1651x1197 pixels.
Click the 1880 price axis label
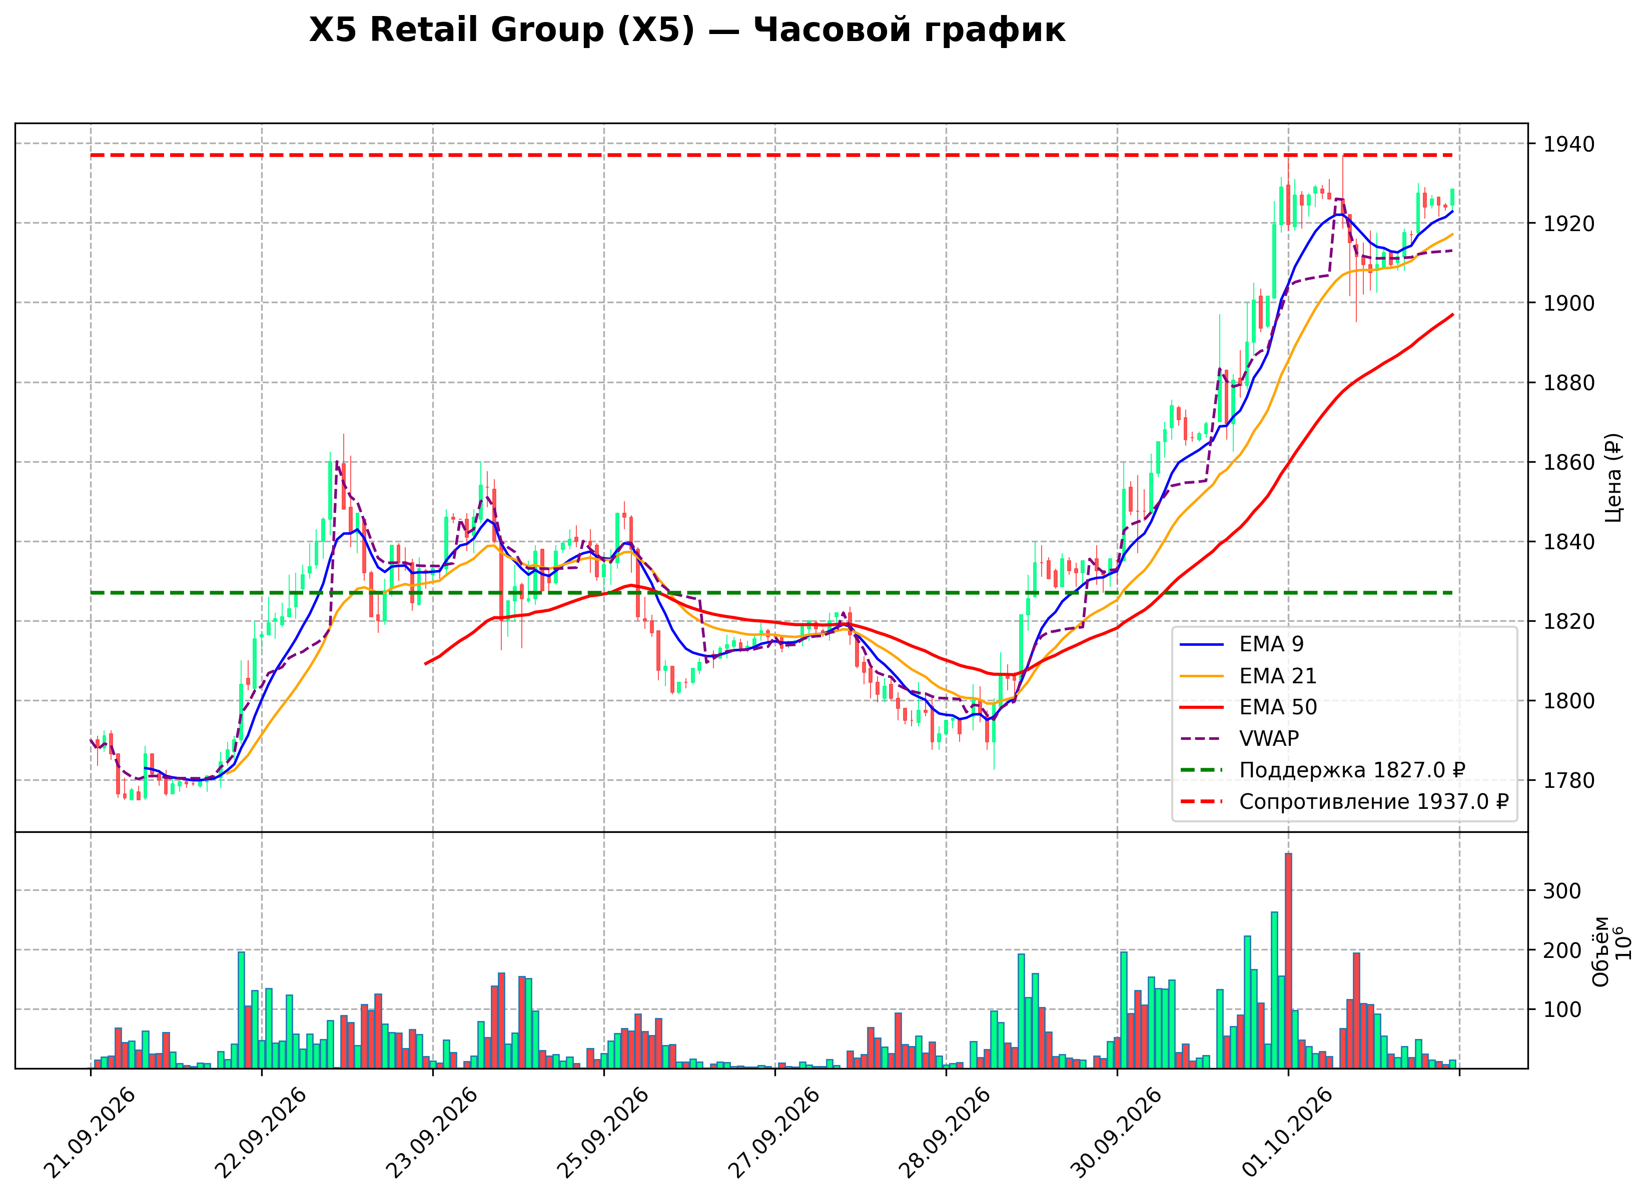[1569, 383]
